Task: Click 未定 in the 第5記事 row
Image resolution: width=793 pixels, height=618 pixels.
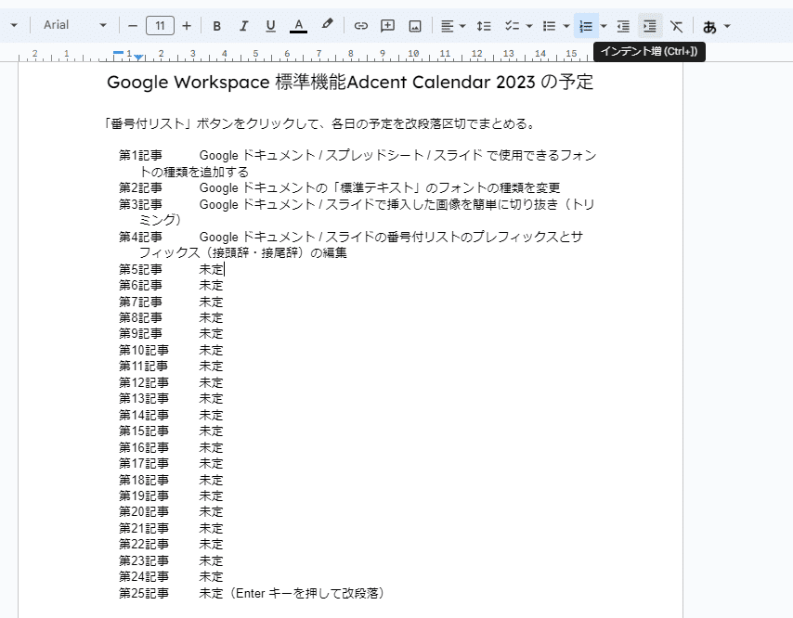Action: 211,269
